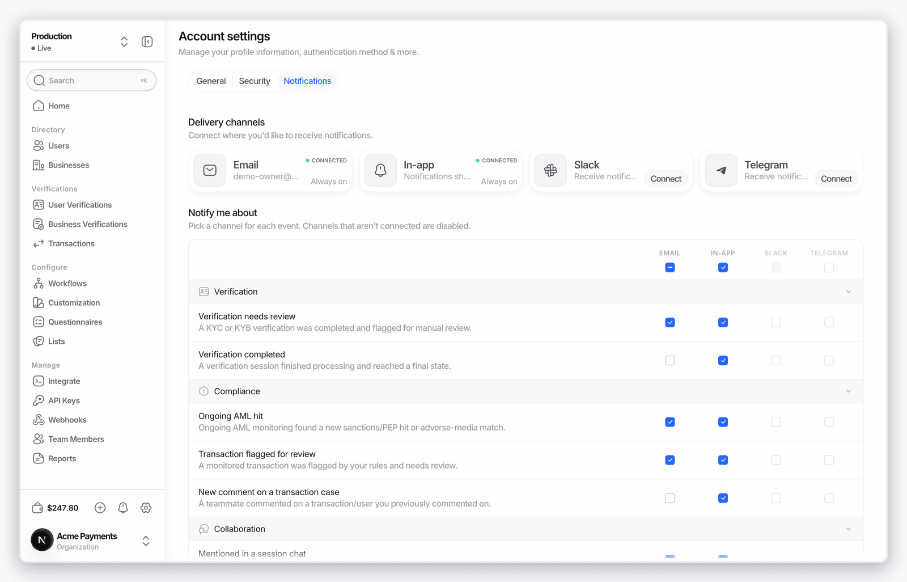Collapse the Compliance section chevron

848,391
